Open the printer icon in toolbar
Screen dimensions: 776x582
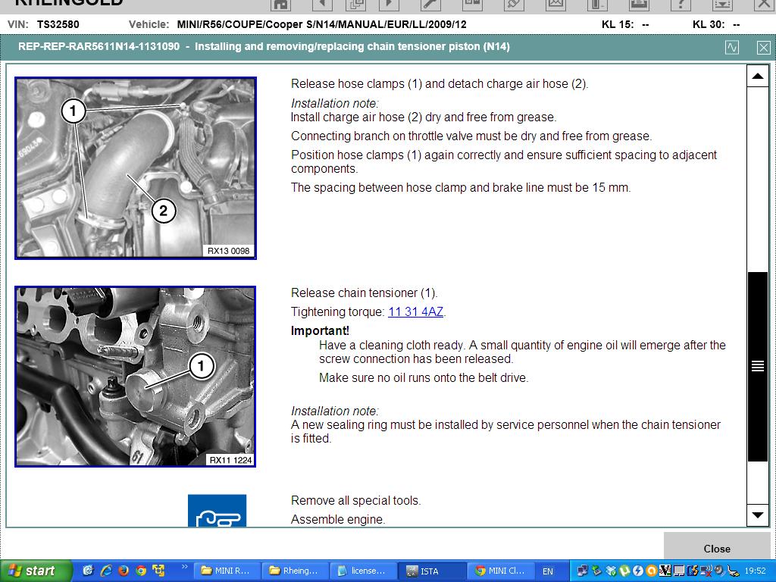(639, 5)
